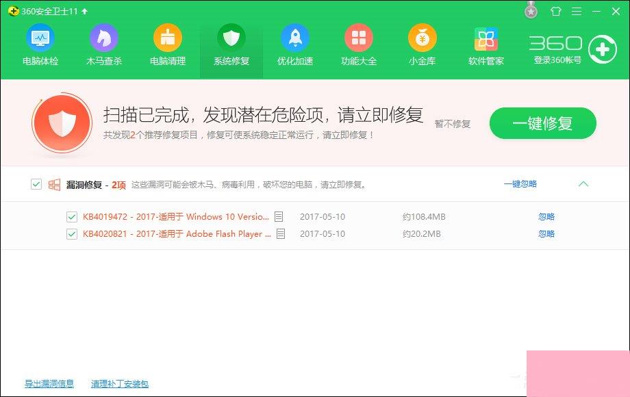Open the 小金库 money bag icon
Screen dimensions: 630x397
click(423, 38)
